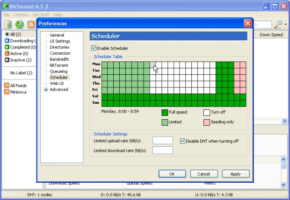Close the Preferences dialog with the X

point(247,23)
